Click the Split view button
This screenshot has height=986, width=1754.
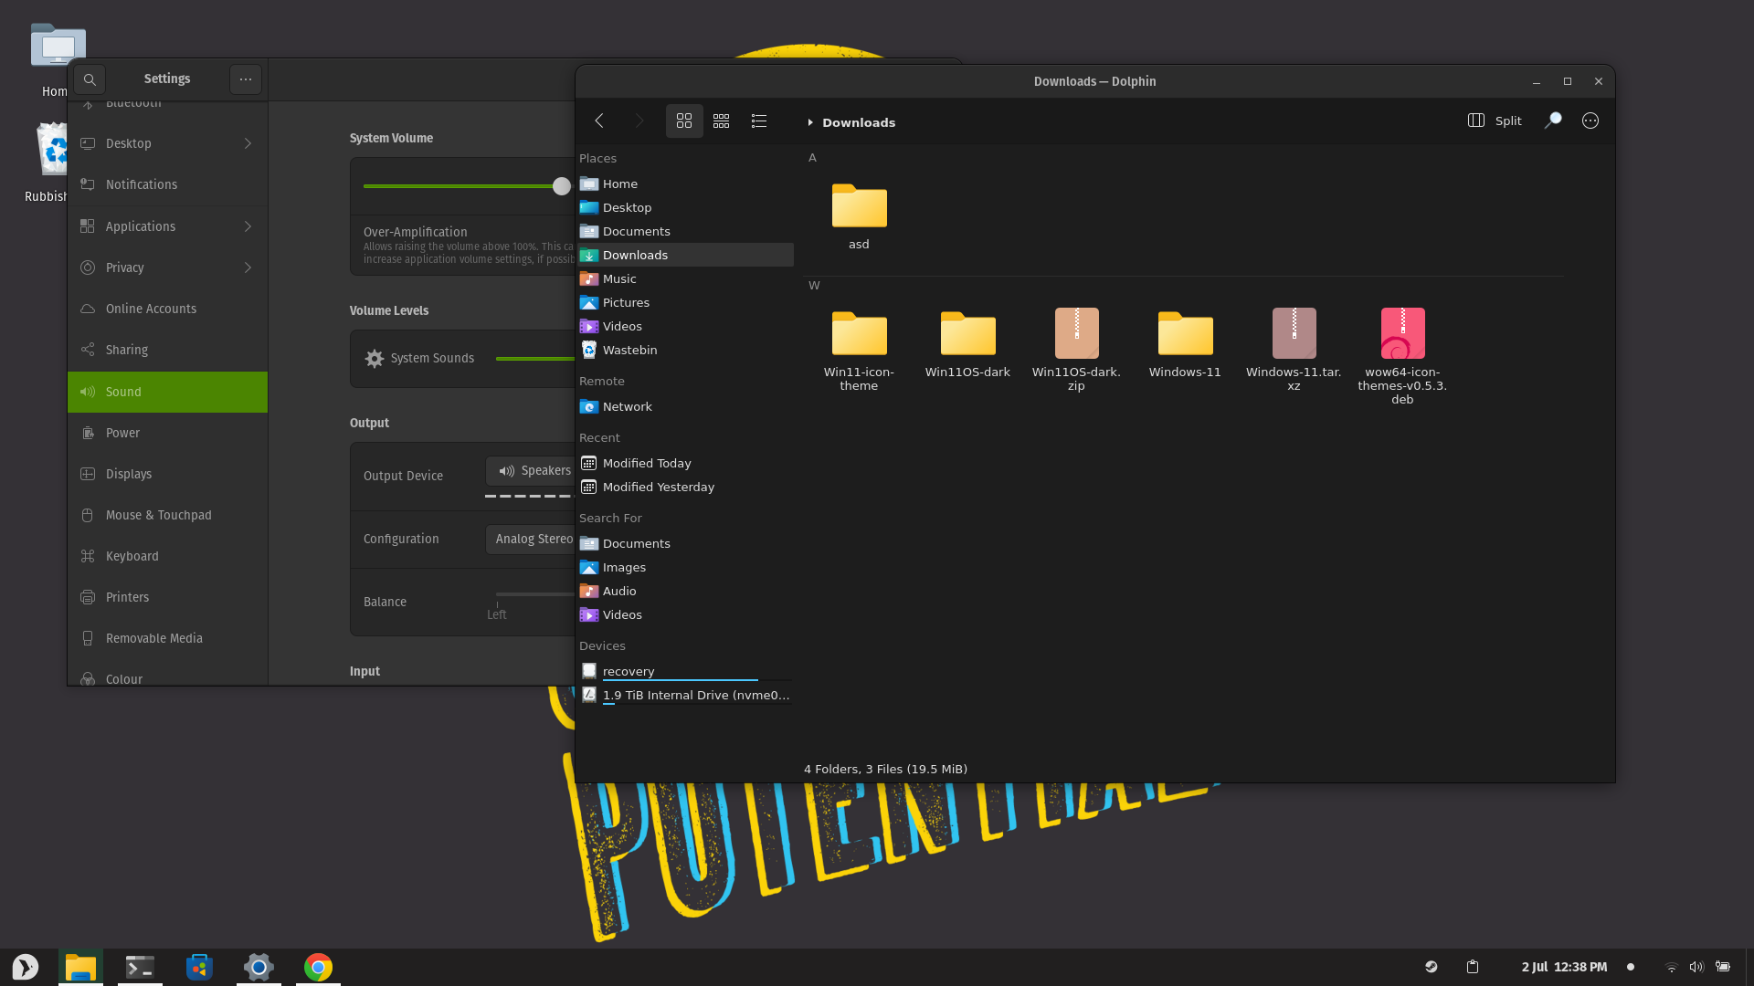(1495, 121)
